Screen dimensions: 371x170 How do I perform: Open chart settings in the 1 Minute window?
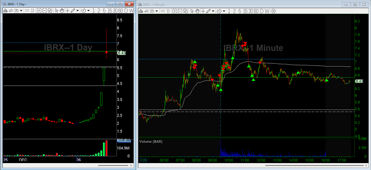pos(141,11)
